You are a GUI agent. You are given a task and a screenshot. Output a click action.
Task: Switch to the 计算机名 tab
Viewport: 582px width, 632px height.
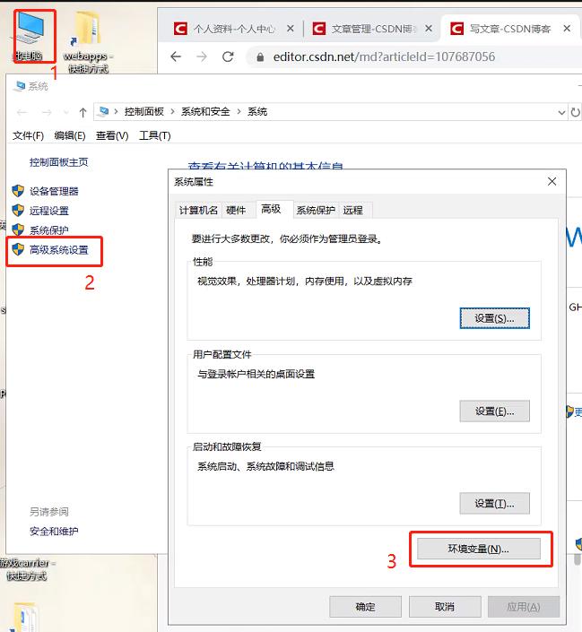coord(198,210)
